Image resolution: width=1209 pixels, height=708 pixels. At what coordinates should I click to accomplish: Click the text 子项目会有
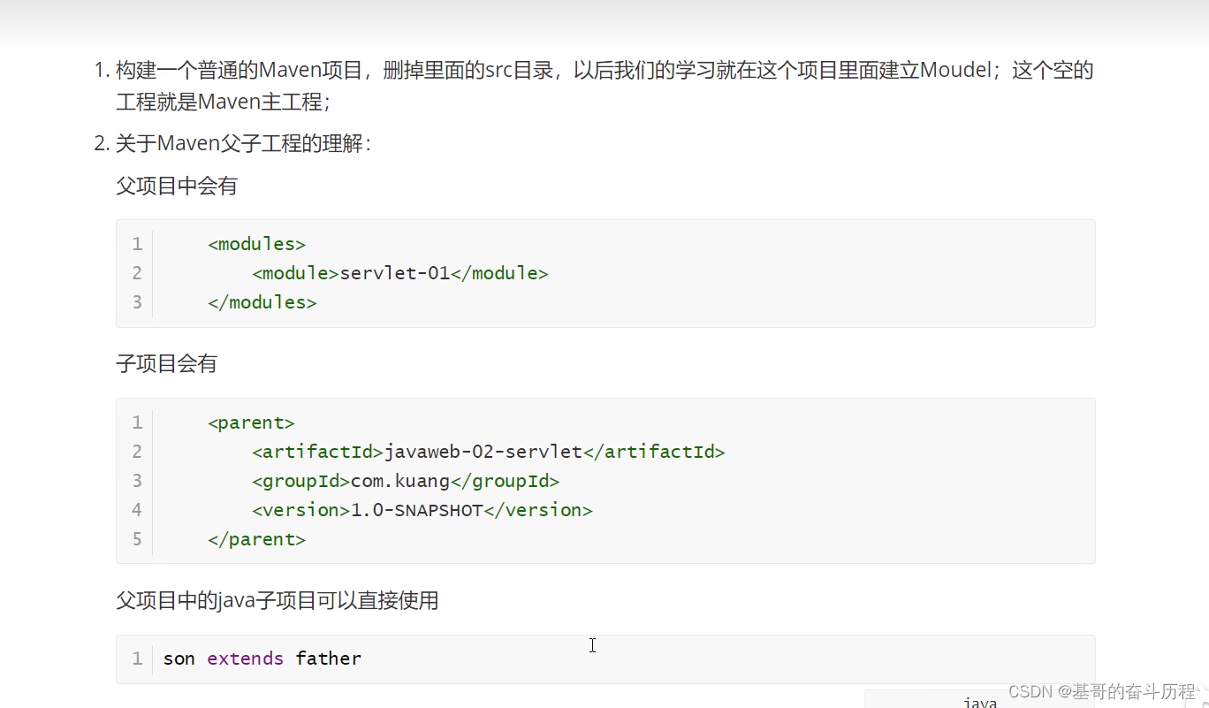pyautogui.click(x=166, y=362)
